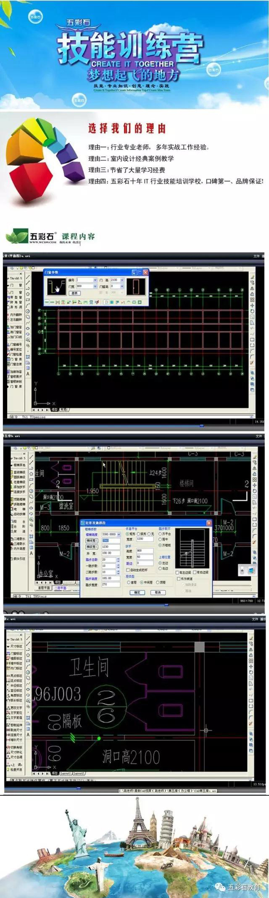Click the video progress slider handle under 门窗参数 screenshot
This screenshot has width=269, height=898.
(x=201, y=426)
